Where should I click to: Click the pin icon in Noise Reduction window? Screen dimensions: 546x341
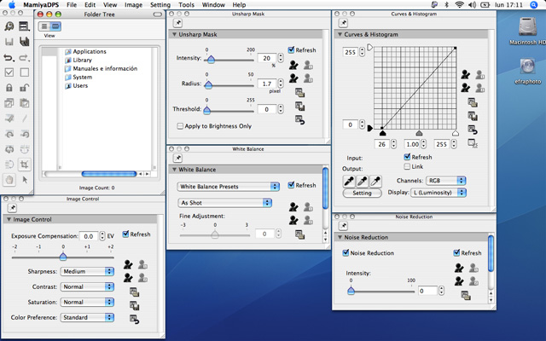(x=343, y=226)
